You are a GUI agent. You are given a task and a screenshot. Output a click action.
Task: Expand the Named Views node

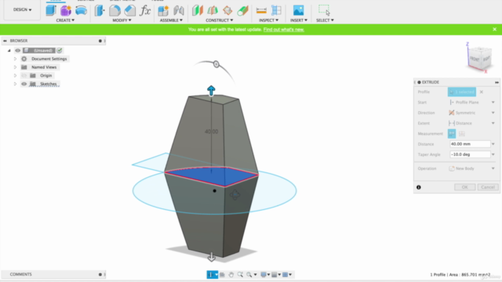click(x=15, y=67)
